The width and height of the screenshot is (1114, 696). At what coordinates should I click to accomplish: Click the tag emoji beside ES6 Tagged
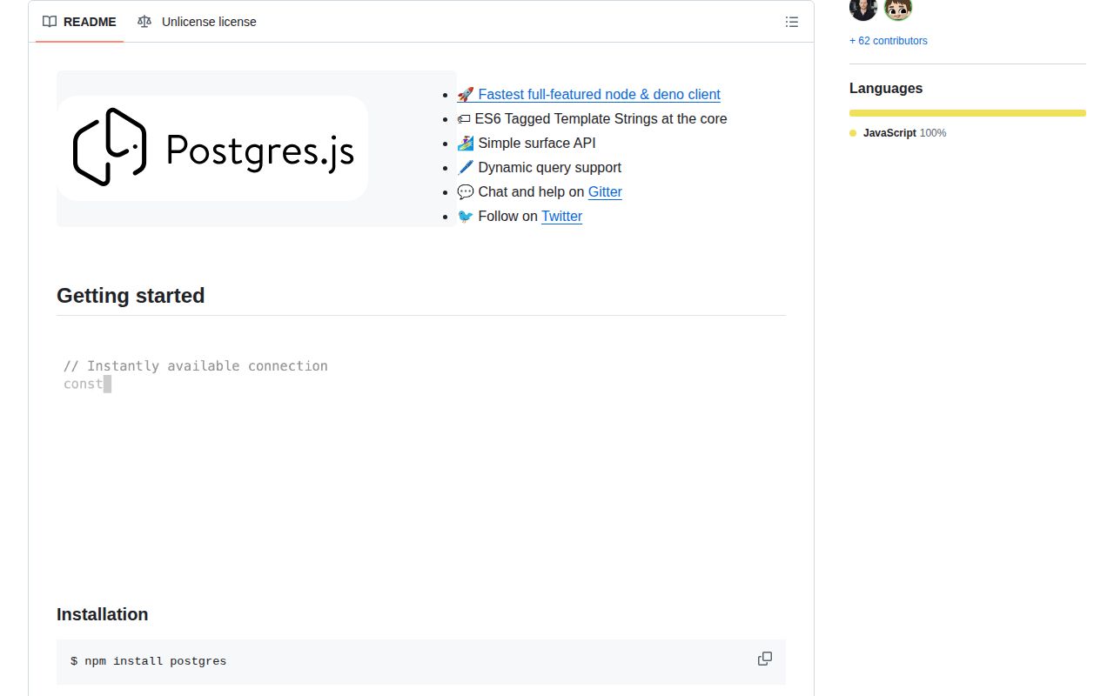[x=464, y=118]
